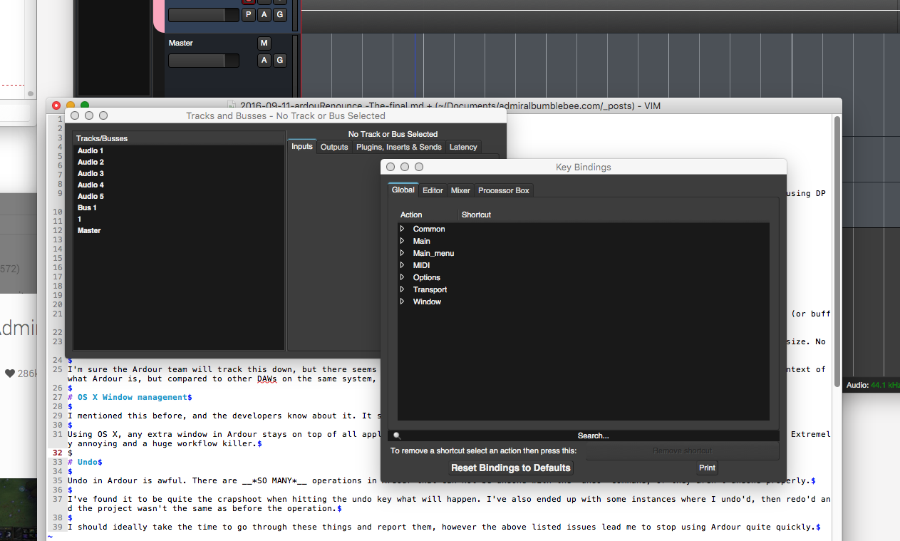Expand the Transport action group

pos(403,289)
